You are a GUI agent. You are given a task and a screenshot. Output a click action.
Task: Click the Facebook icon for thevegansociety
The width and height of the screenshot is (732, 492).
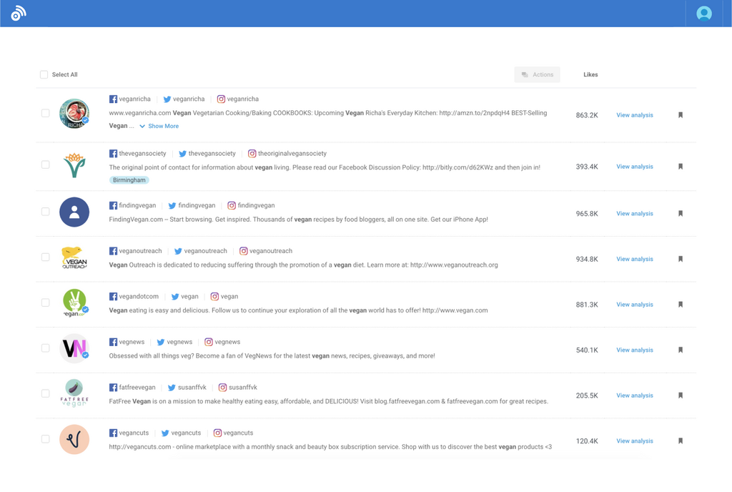(113, 154)
